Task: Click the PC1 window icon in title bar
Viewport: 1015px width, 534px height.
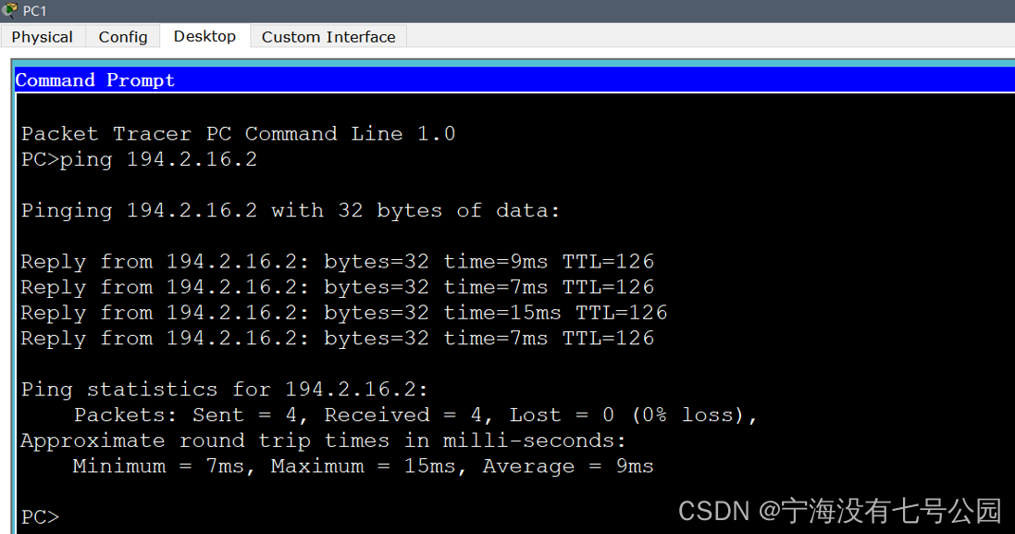Action: (10, 10)
